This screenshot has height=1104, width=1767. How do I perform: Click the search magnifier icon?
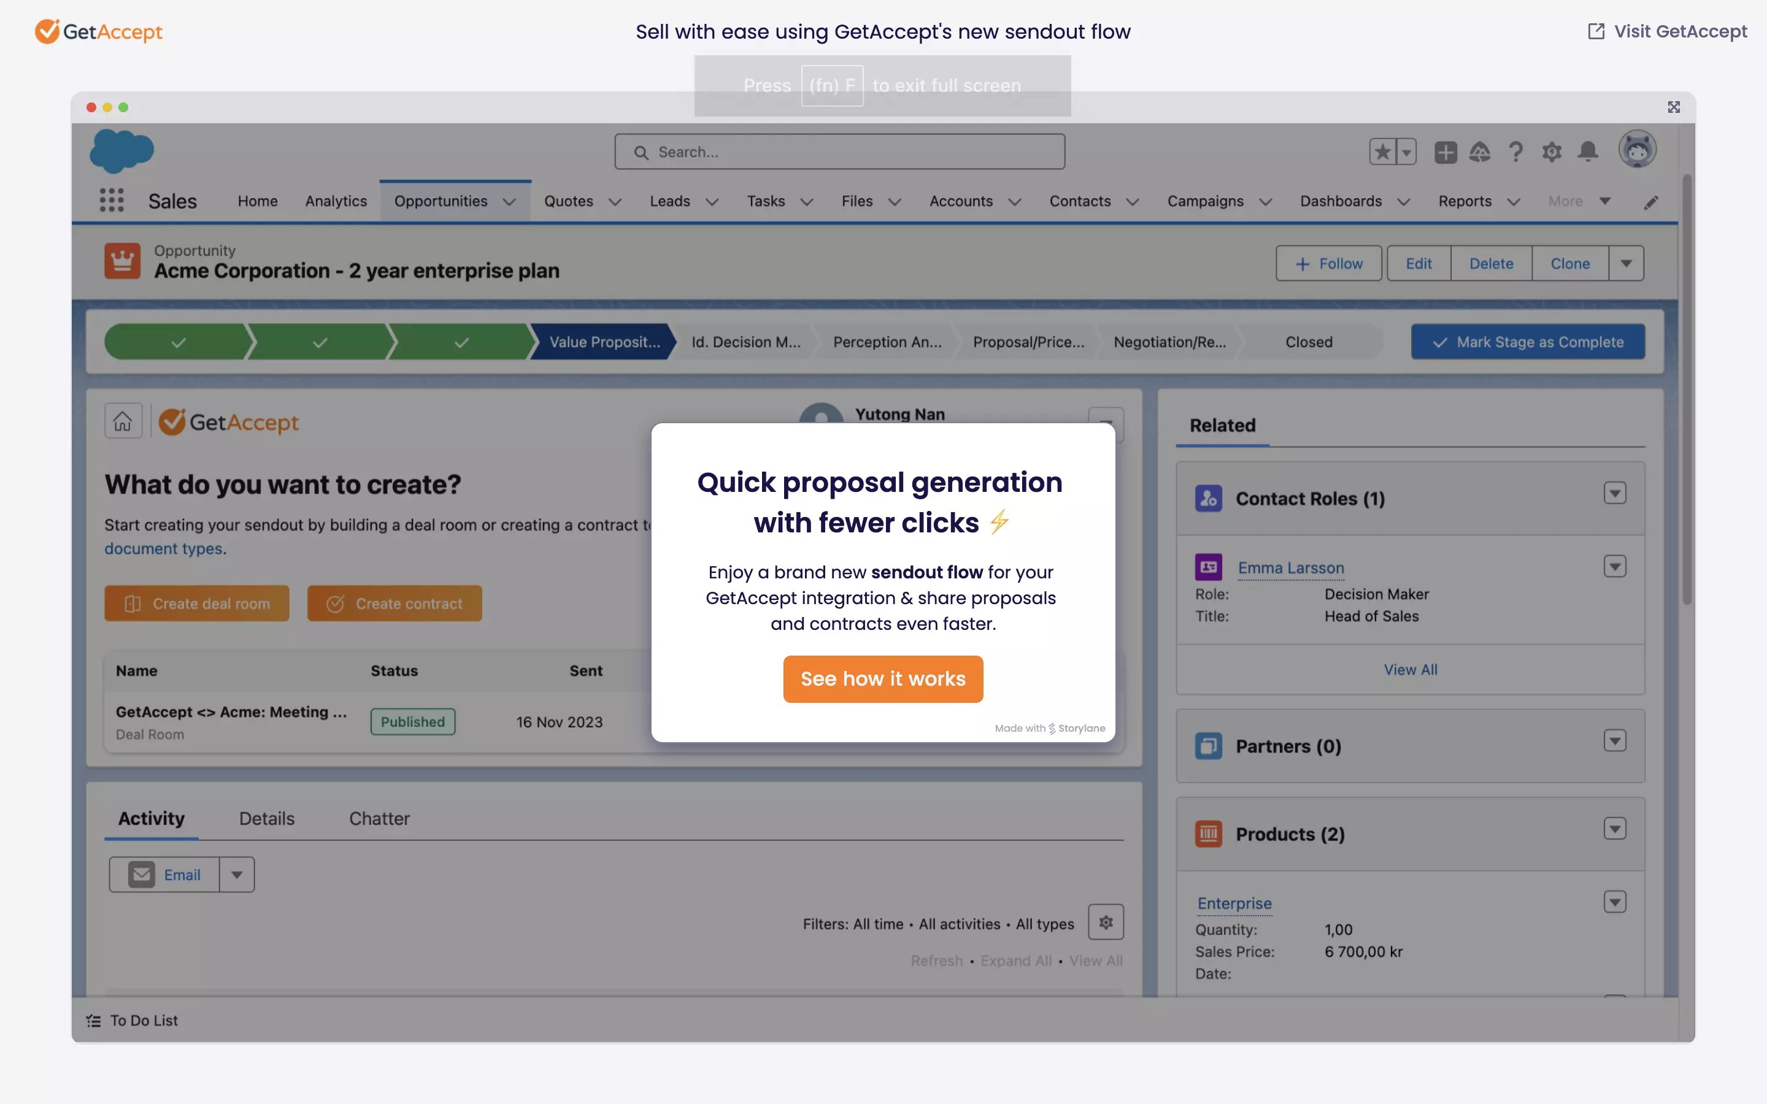[x=641, y=153]
